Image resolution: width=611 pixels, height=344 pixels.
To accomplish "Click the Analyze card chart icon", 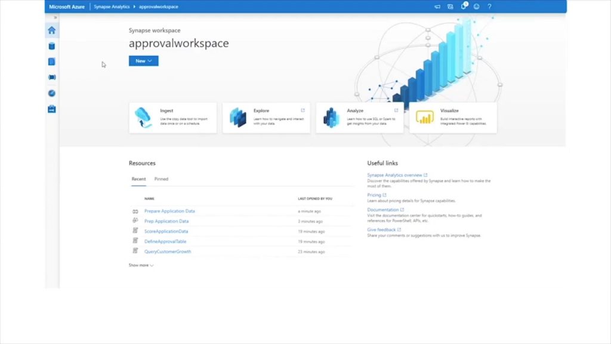I will (331, 118).
